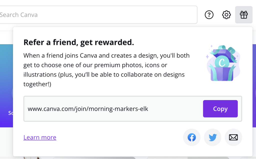Image resolution: width=256 pixels, height=159 pixels.
Task: Copy the referral link
Action: [x=220, y=109]
